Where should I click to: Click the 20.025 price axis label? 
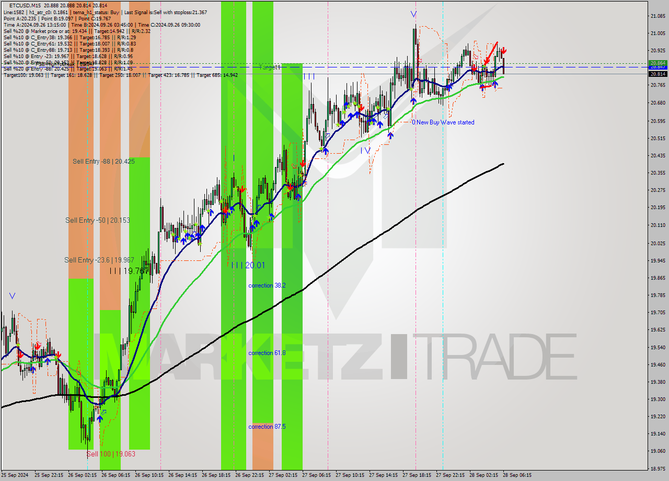[658, 243]
